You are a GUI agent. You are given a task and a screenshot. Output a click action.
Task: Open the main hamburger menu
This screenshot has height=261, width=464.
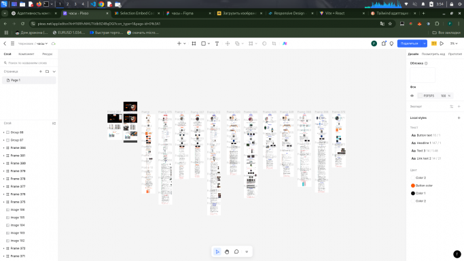(12, 43)
